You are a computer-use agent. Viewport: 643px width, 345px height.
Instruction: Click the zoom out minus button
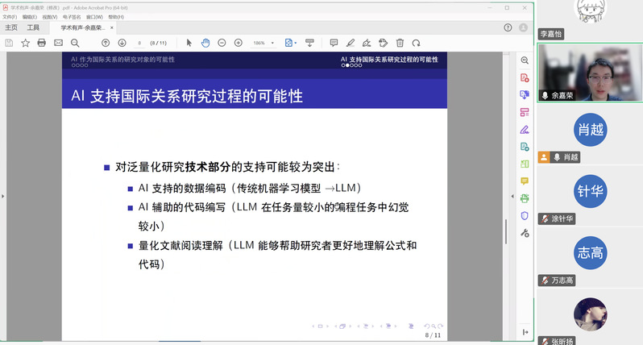click(x=222, y=43)
